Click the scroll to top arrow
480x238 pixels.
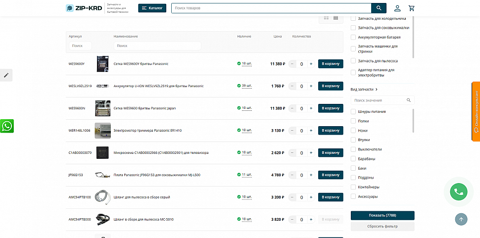point(461,219)
